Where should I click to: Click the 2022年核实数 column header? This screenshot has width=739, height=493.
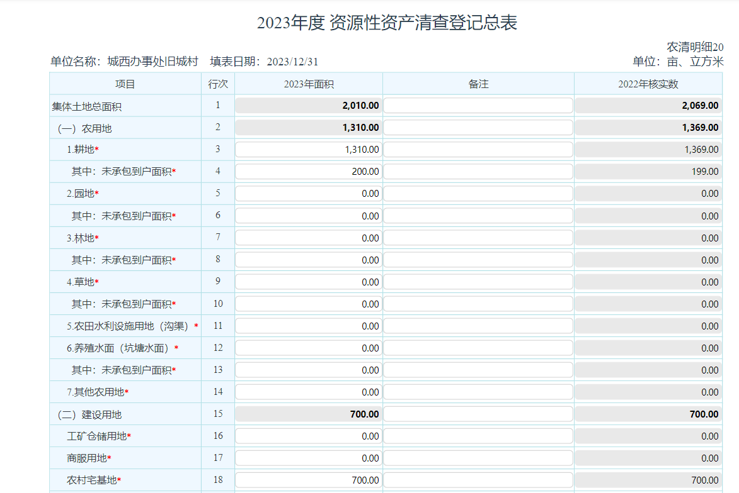[648, 84]
